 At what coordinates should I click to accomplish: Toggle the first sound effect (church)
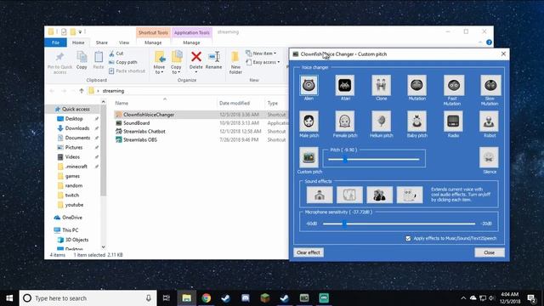point(320,195)
